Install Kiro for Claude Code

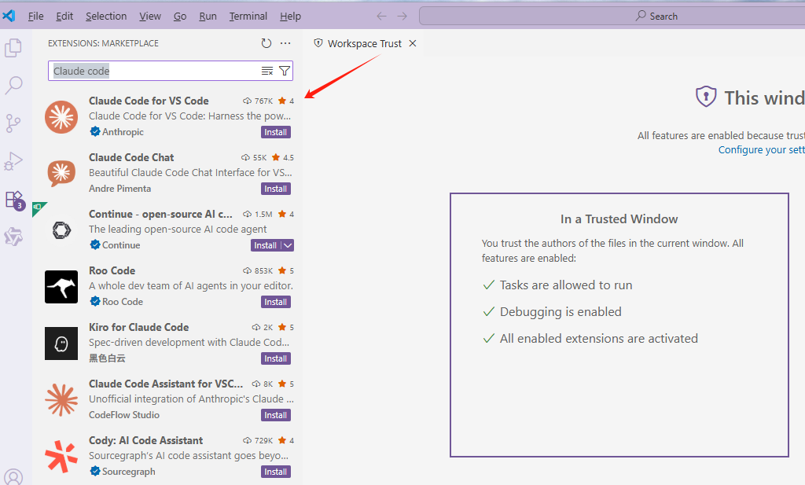click(276, 358)
